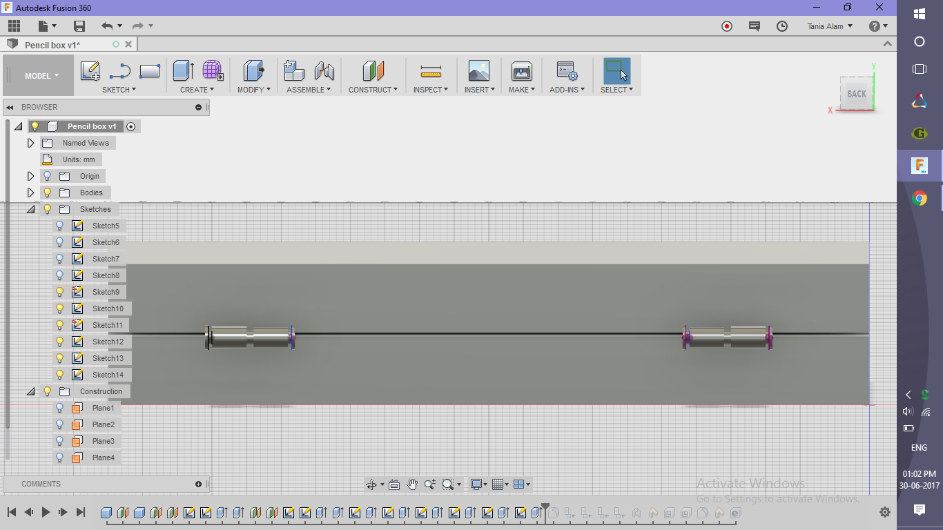Click the timeline play button
This screenshot has width=943, height=530.
pos(46,512)
